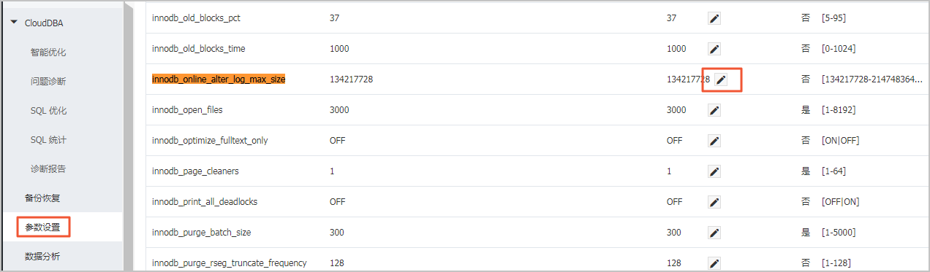Screen dimensions: 930x272
Task: Click the sidebar vertical scrollbar
Action: click(x=129, y=136)
